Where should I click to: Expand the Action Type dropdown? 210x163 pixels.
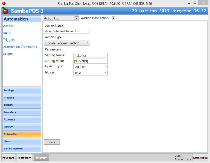click(x=67, y=43)
